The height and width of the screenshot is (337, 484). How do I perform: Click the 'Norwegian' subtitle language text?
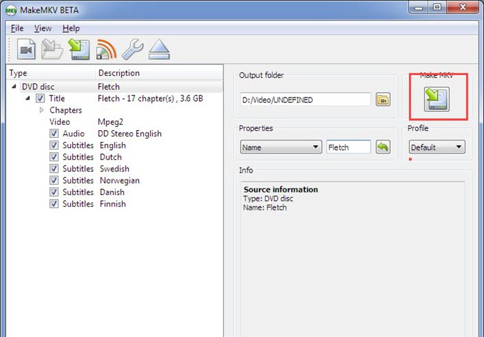[x=120, y=180]
